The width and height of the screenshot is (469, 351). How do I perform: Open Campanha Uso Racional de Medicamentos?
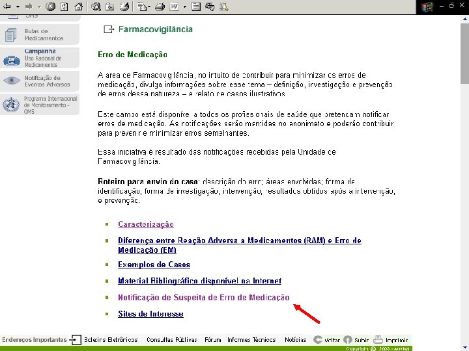coord(40,58)
